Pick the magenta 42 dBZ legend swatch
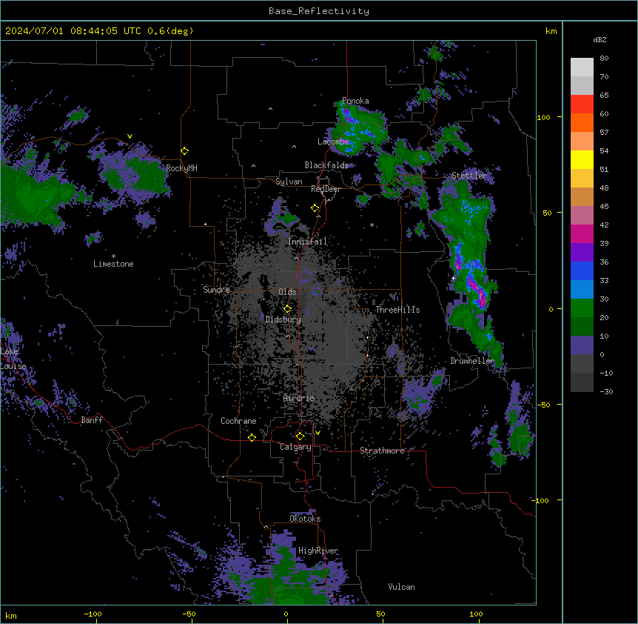638x624 pixels. click(x=582, y=233)
